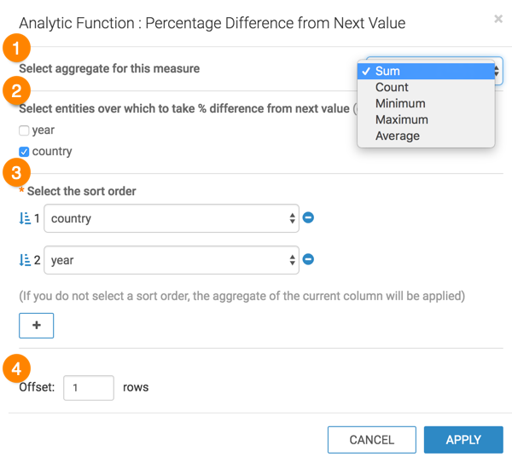The width and height of the screenshot is (512, 463).
Task: Add a new sort order with plus button
Action: [x=37, y=326]
